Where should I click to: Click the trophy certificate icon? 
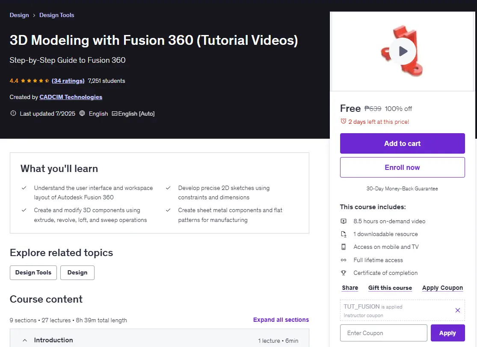point(344,273)
